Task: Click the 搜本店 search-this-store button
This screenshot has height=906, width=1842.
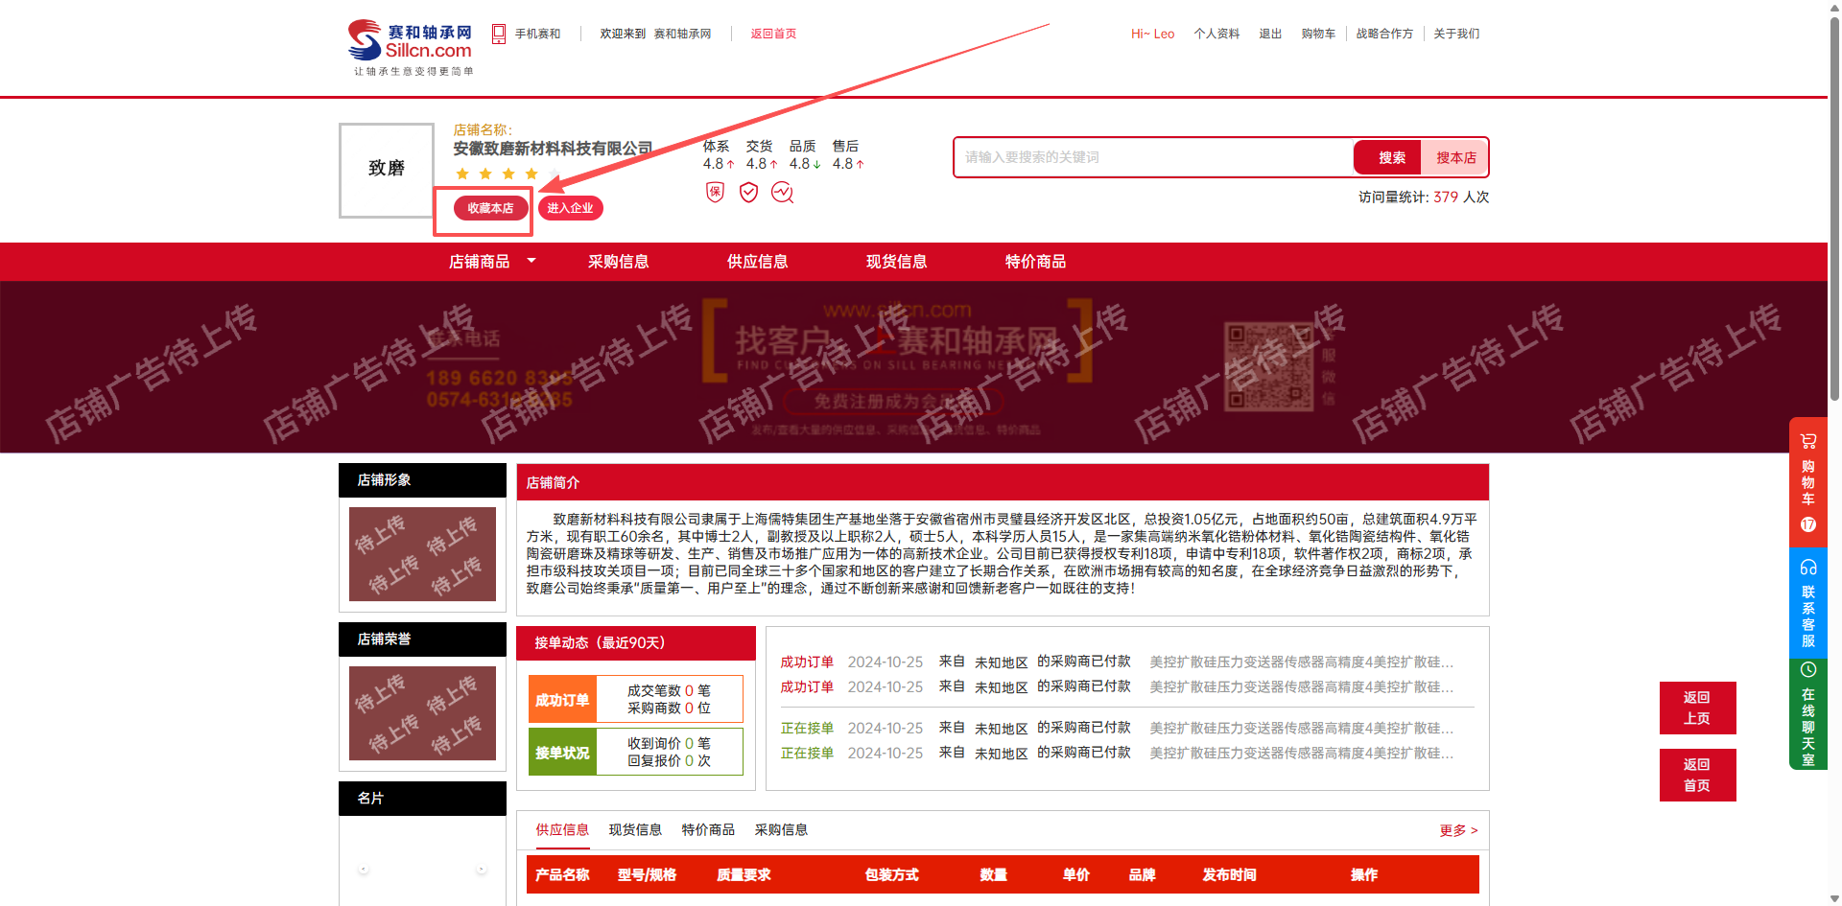Action: [x=1455, y=158]
